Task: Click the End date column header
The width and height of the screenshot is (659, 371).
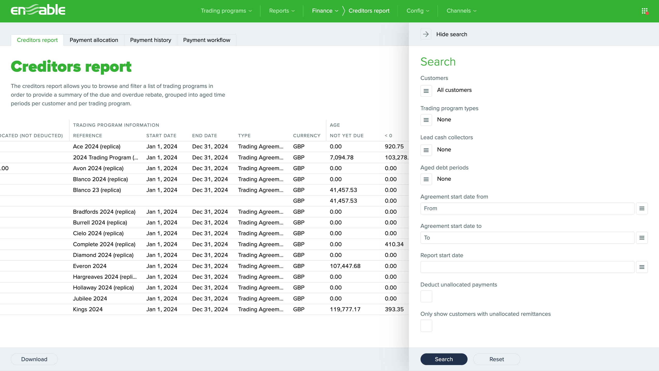Action: 205,135
